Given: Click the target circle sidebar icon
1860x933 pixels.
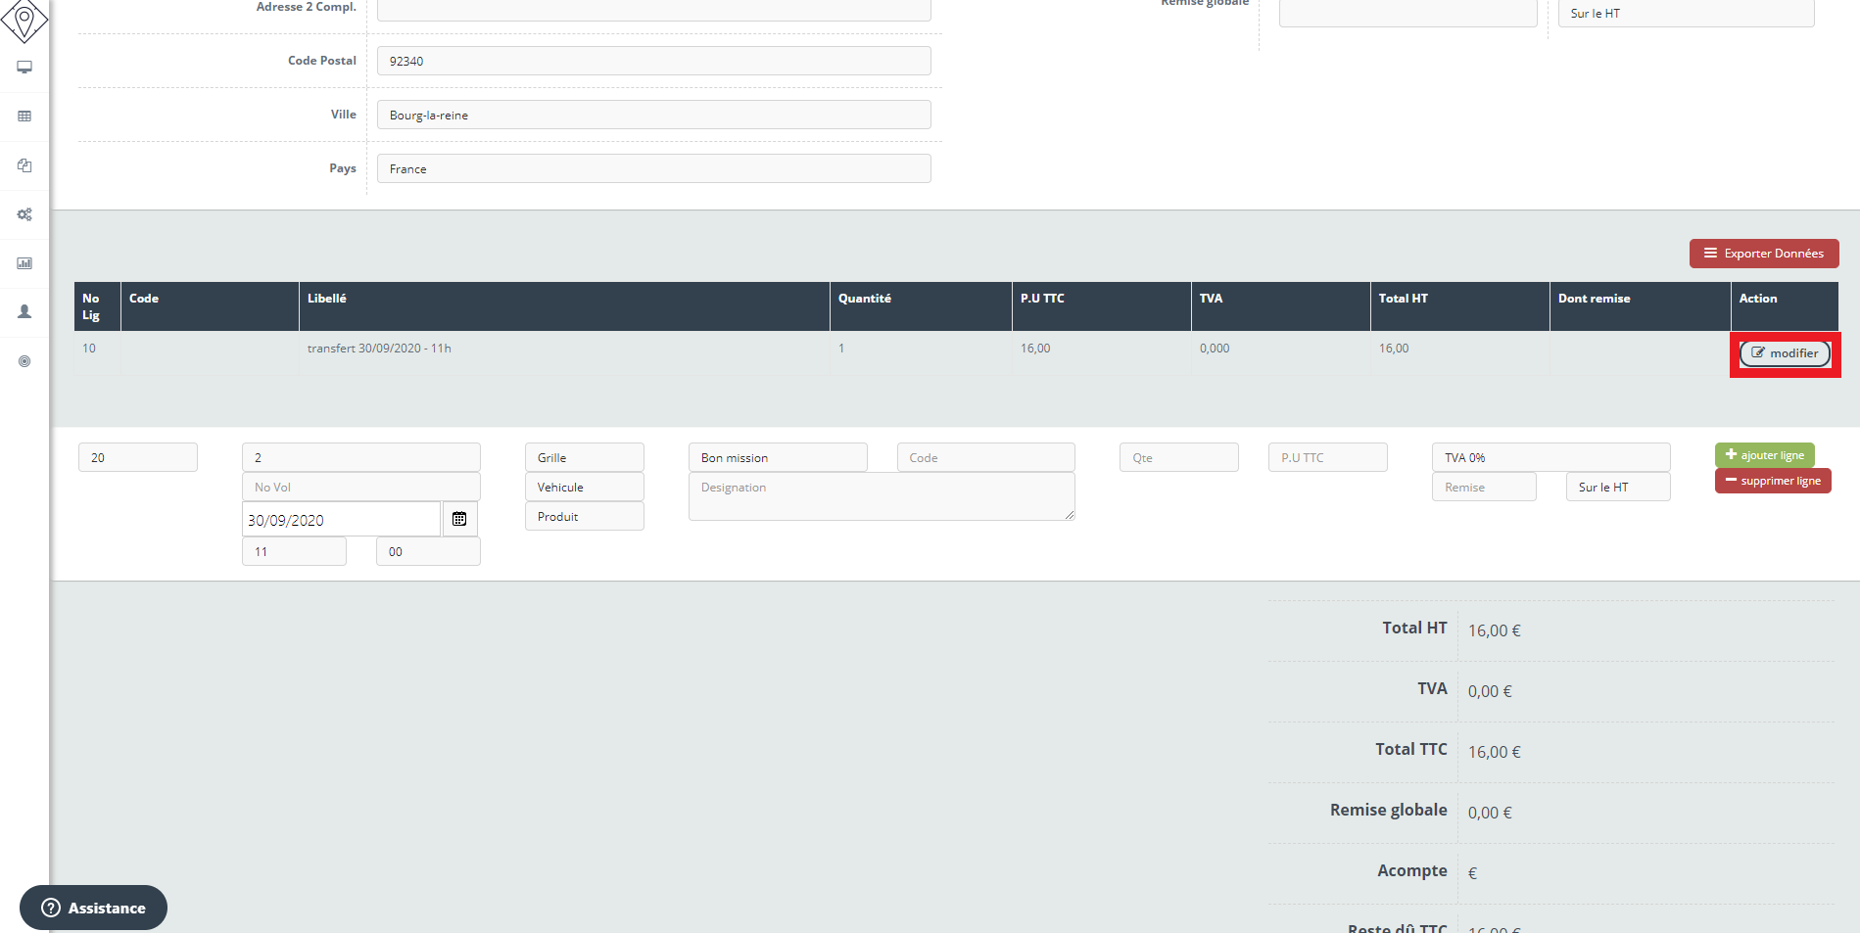Looking at the screenshot, I should [24, 361].
